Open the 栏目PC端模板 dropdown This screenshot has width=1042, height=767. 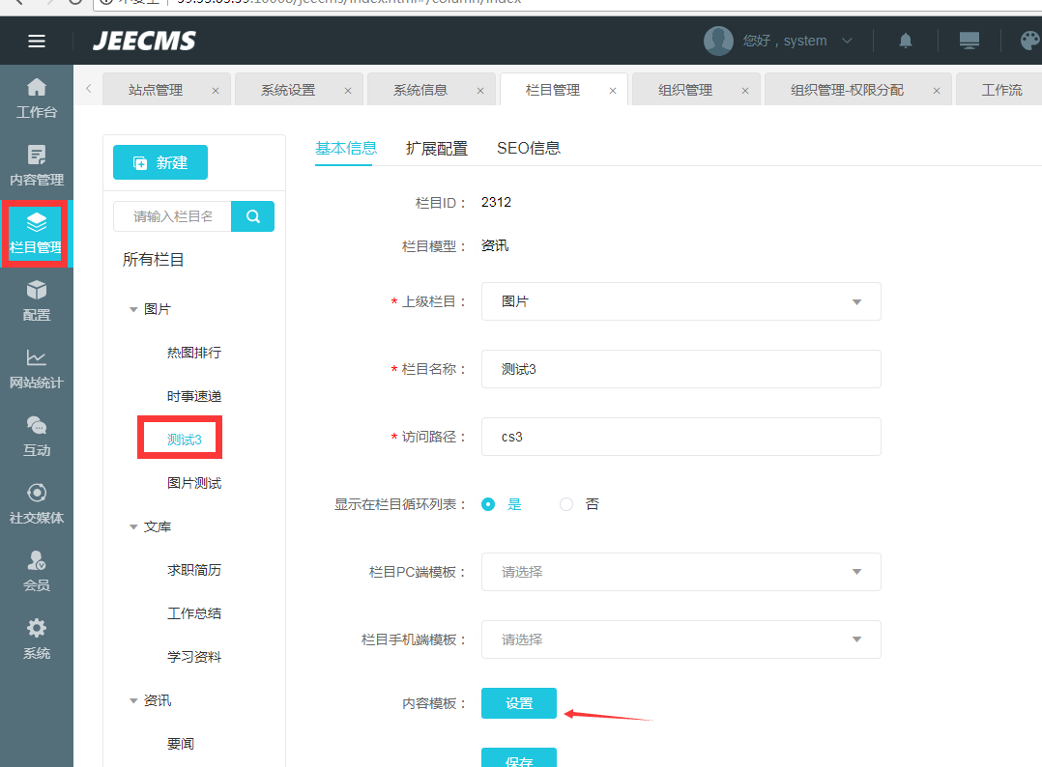pyautogui.click(x=681, y=572)
